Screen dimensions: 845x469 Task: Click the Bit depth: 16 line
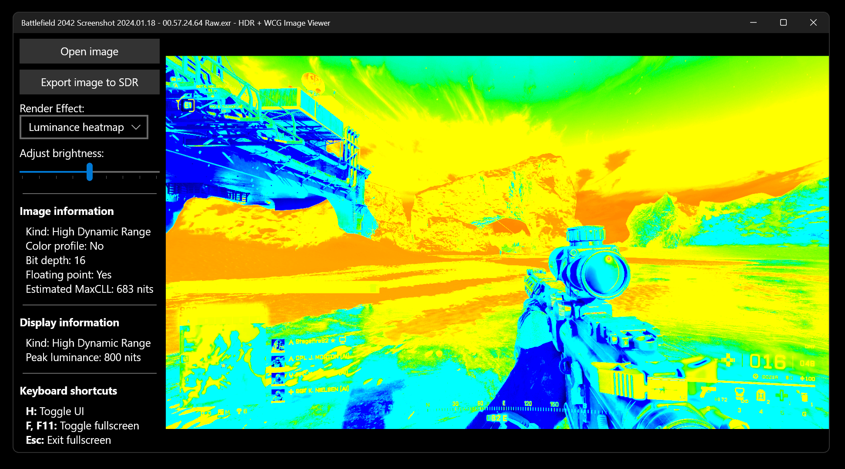[x=56, y=260]
